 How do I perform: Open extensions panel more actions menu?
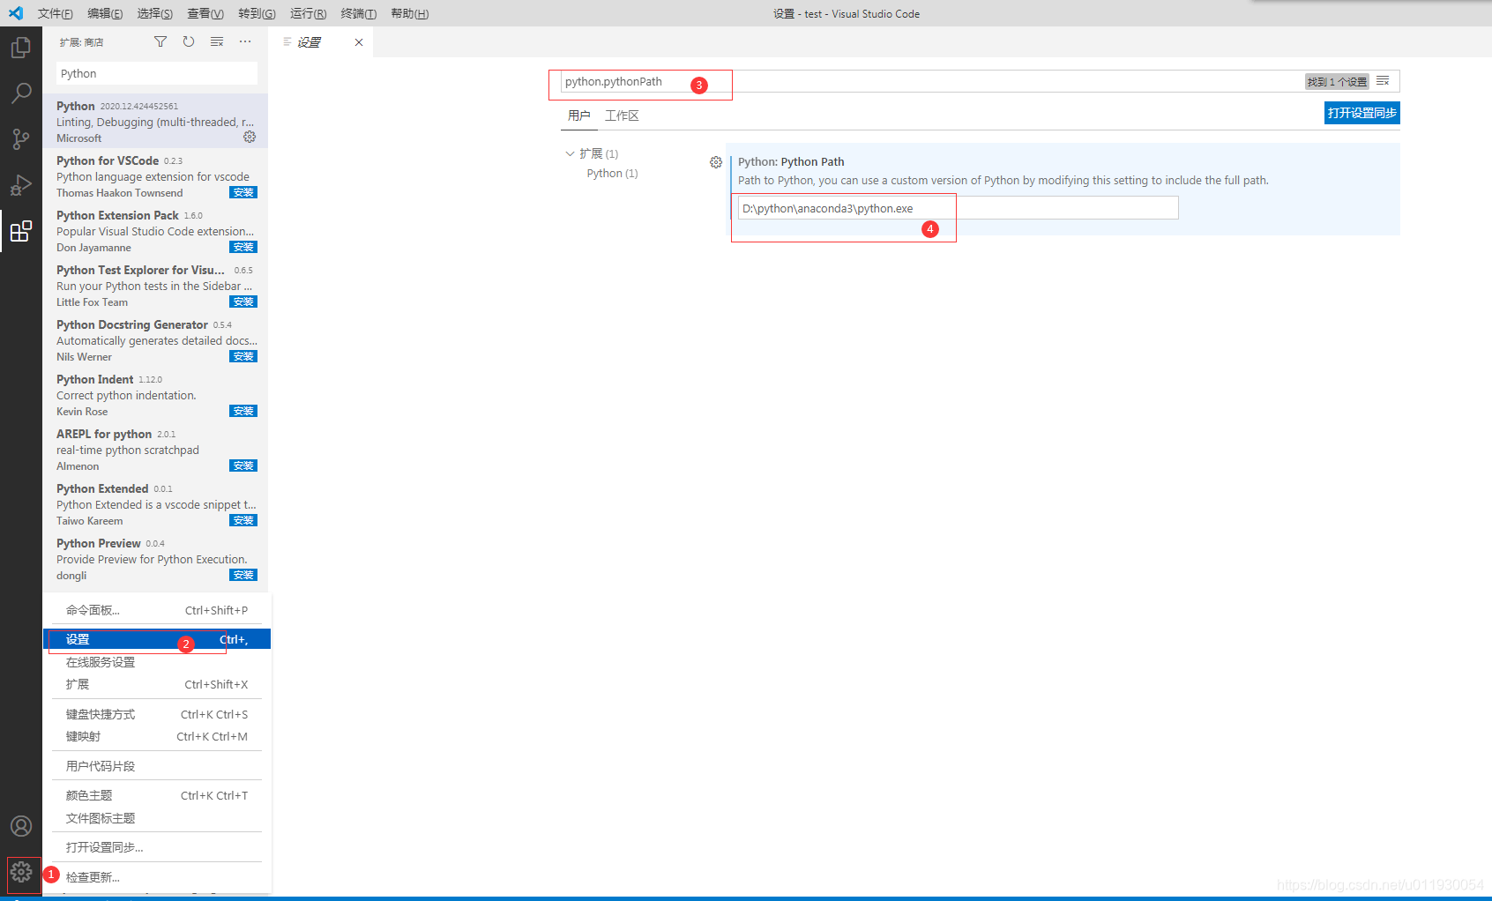tap(245, 41)
